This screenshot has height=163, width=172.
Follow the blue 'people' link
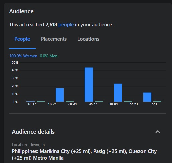click(66, 25)
